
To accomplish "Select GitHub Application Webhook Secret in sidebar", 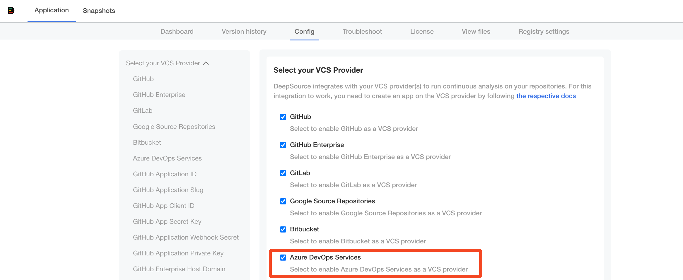I will [x=186, y=237].
